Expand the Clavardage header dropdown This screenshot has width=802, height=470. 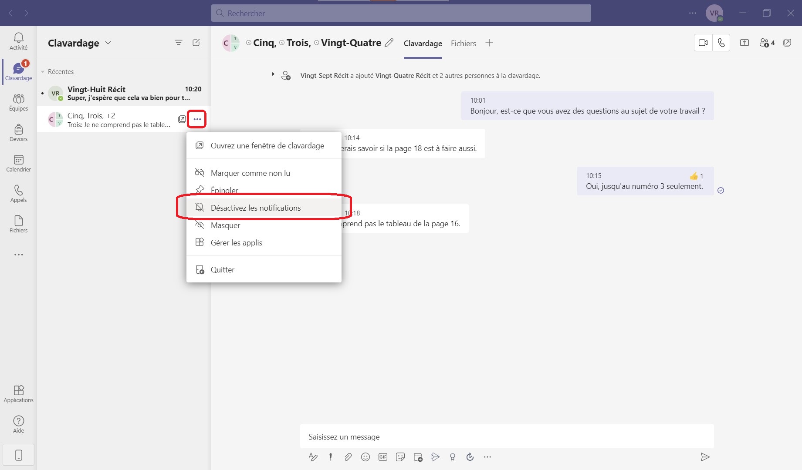[108, 43]
